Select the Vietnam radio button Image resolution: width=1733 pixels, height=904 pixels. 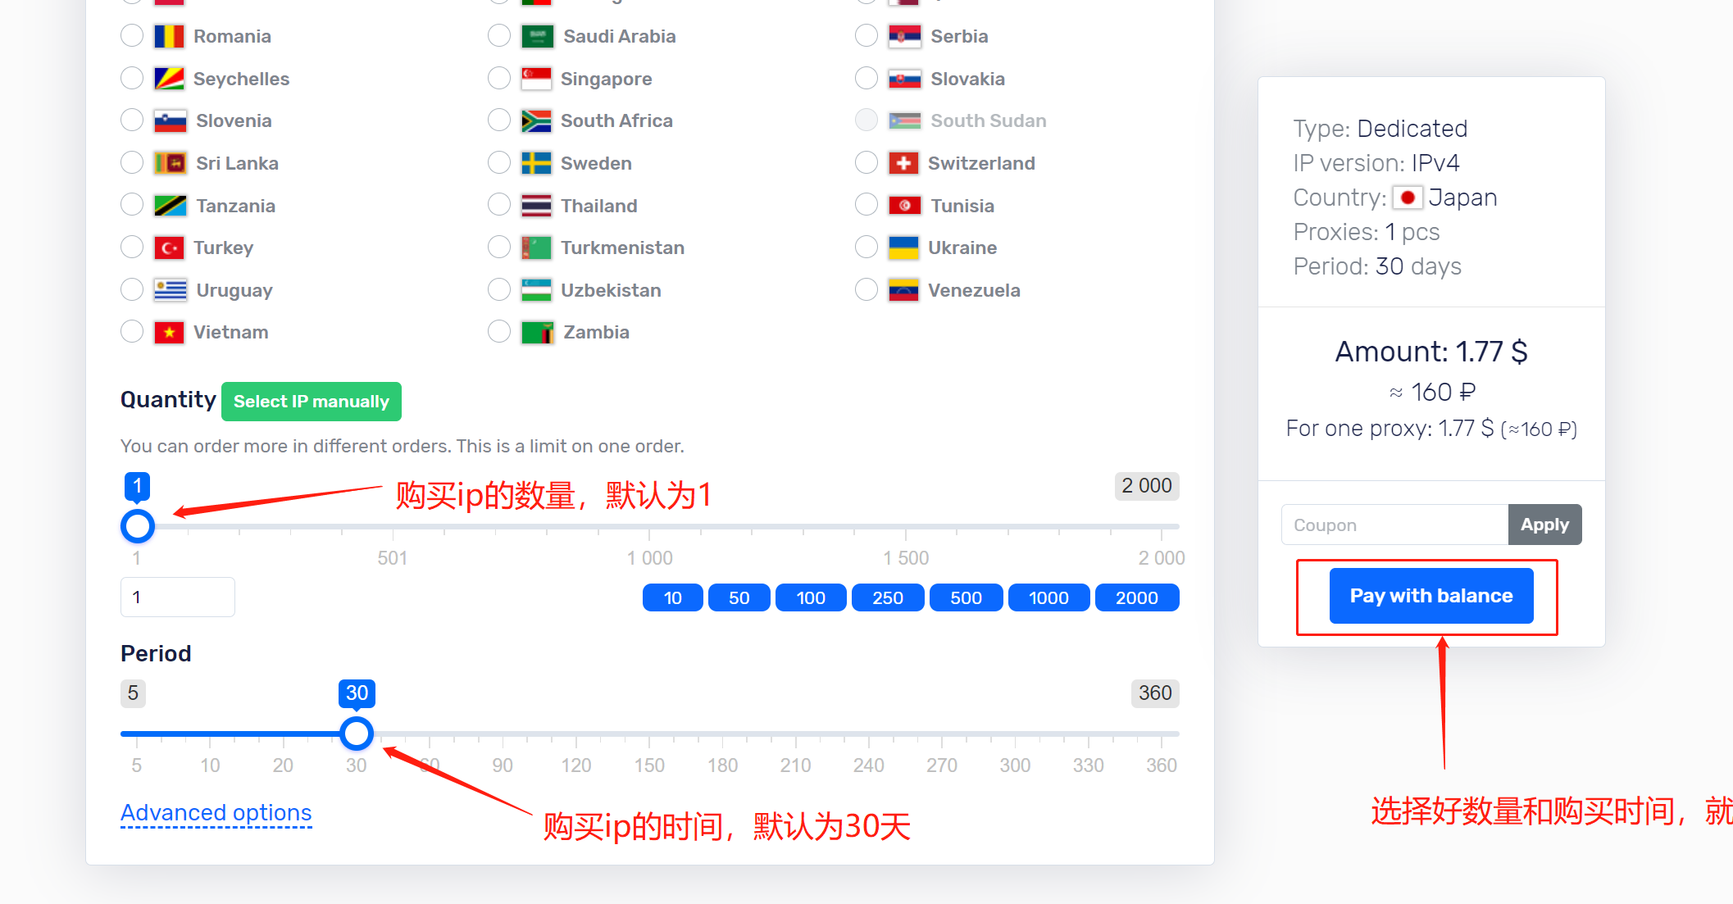pyautogui.click(x=132, y=332)
